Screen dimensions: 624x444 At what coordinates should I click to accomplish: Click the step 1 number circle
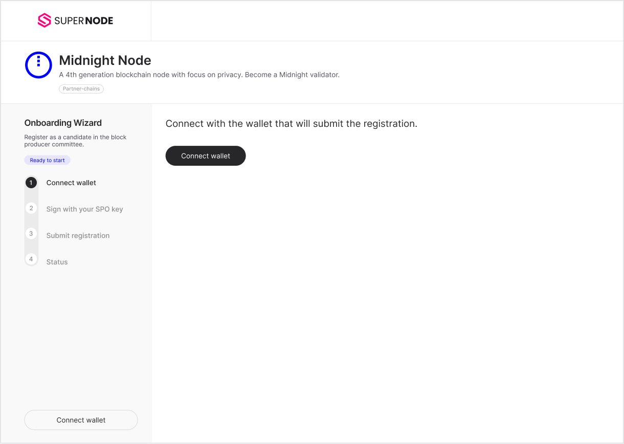(31, 183)
